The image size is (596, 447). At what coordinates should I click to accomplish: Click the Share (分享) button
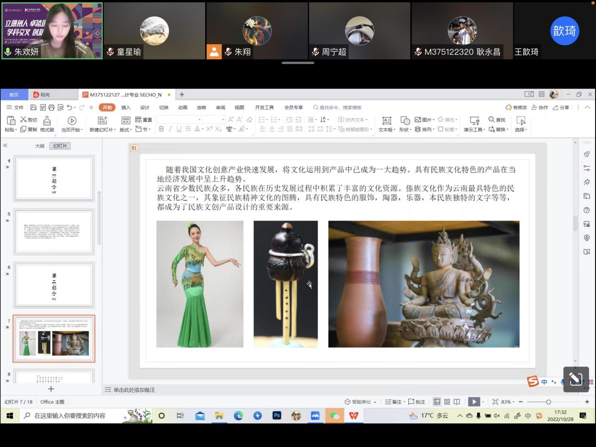pos(561,108)
